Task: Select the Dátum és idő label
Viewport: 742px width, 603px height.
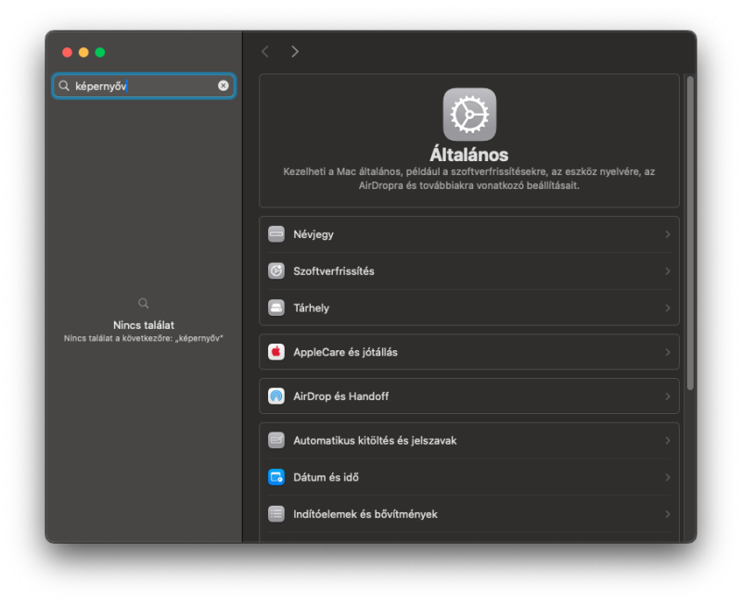Action: click(326, 477)
